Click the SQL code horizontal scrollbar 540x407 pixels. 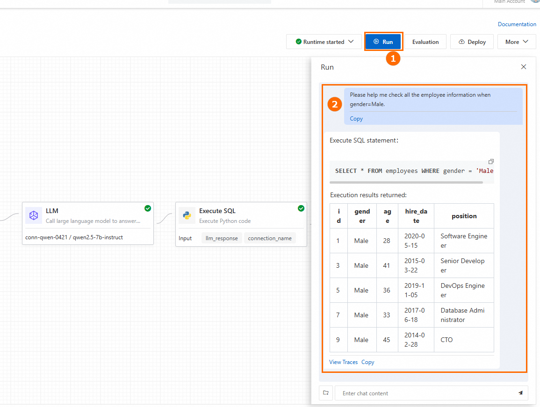tap(406, 183)
